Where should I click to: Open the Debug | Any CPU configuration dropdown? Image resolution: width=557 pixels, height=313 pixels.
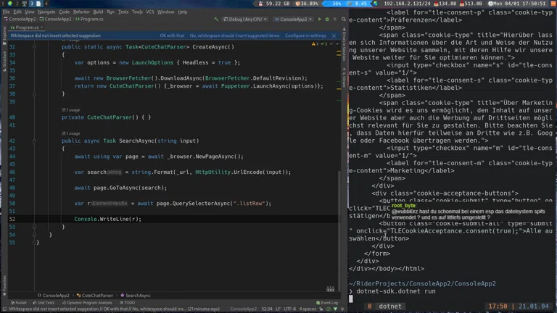click(x=245, y=19)
